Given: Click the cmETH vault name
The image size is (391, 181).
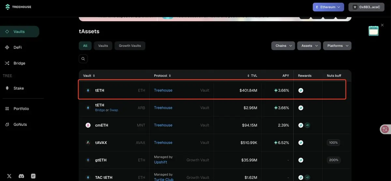Looking at the screenshot, I should pos(102,125).
